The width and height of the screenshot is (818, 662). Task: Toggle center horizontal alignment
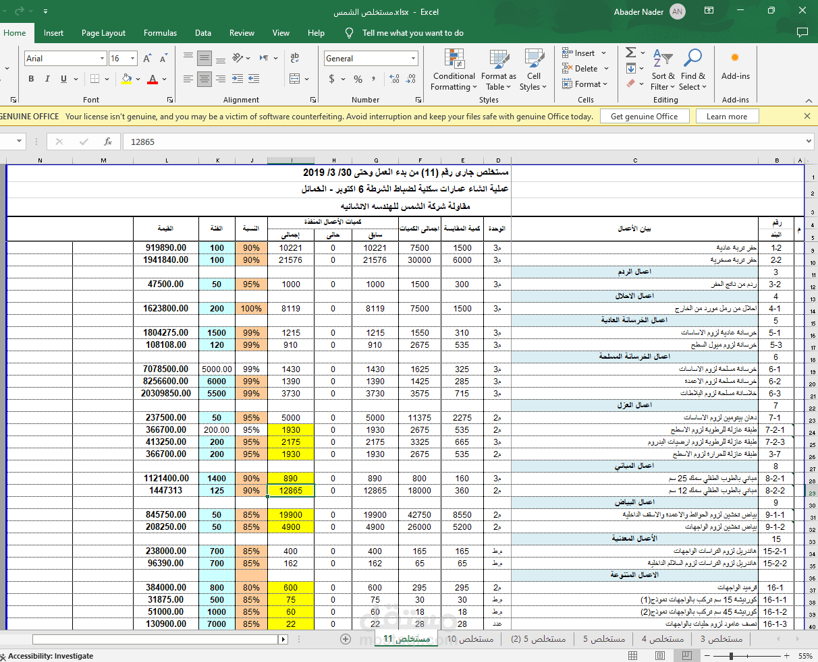(204, 79)
